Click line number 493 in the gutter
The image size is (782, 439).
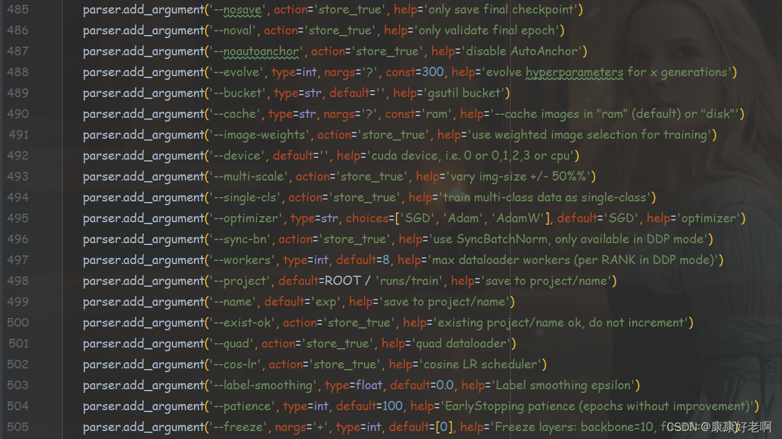18,176
